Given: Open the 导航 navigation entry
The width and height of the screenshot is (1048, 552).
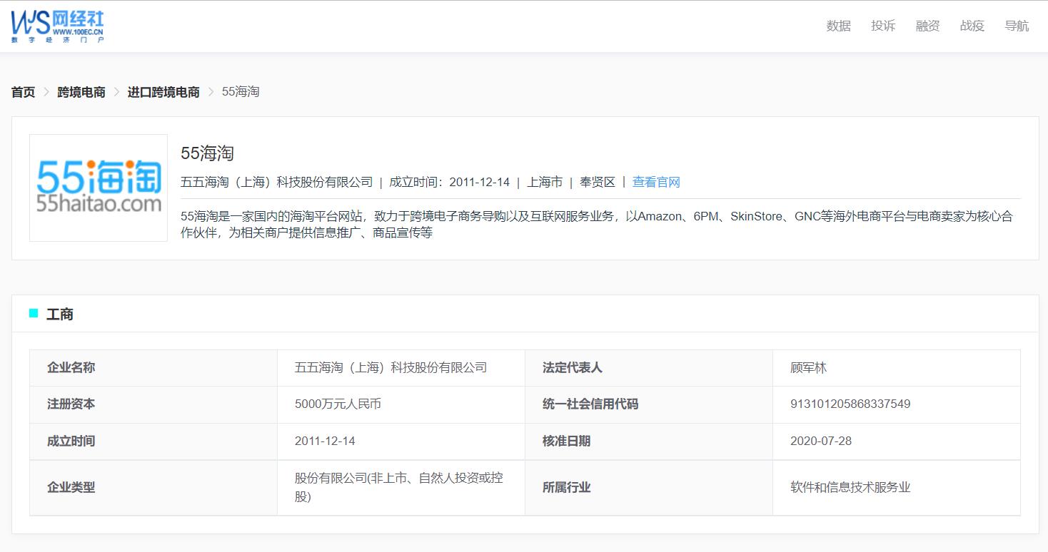Looking at the screenshot, I should [x=1017, y=26].
